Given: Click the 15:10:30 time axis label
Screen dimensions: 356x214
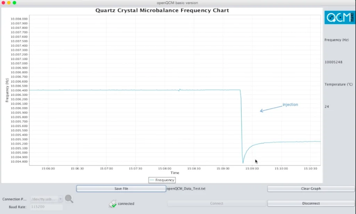Looking at the screenshot, I should 310,168.
